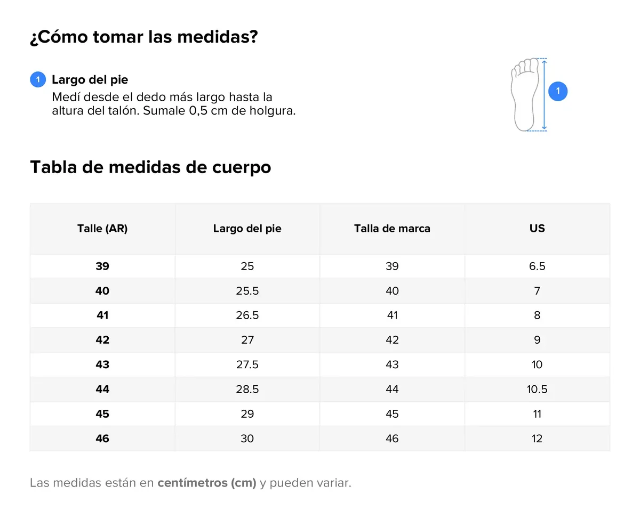Click the blue number 1 badge beside the foot

tap(558, 91)
